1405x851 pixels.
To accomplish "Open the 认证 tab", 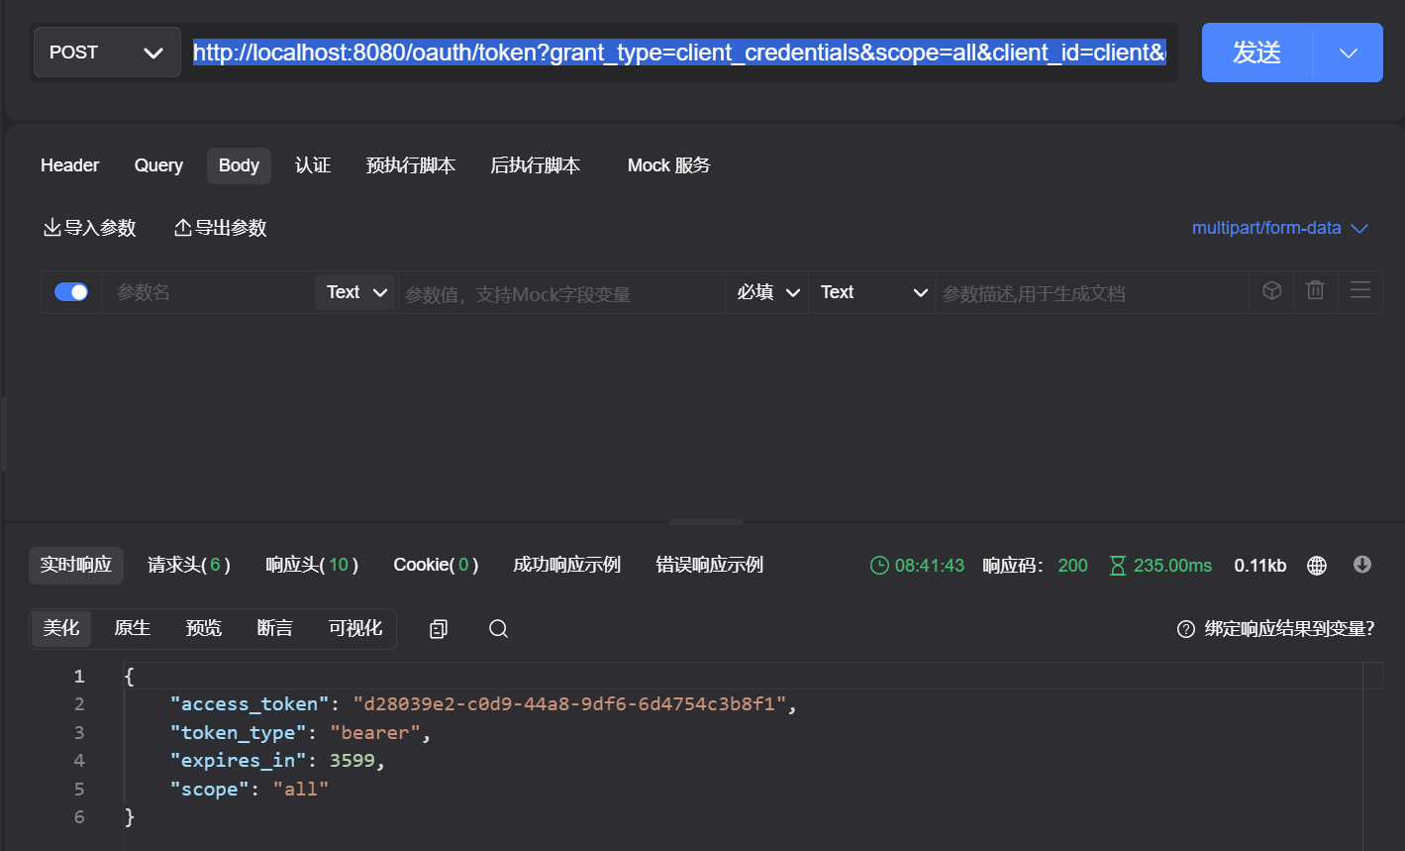I will pyautogui.click(x=313, y=165).
